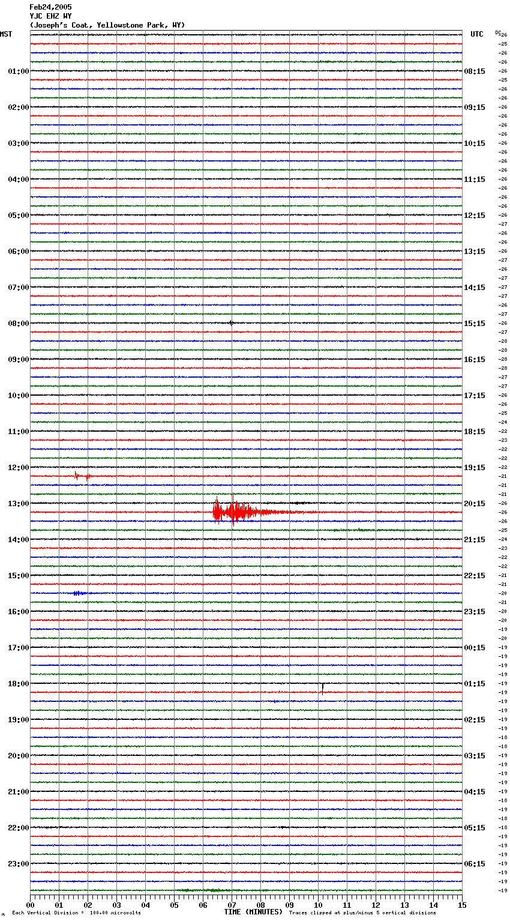Viewport: 510px width, 921px height.
Task: Click the '01:15' UTC time label
Action: click(x=475, y=684)
